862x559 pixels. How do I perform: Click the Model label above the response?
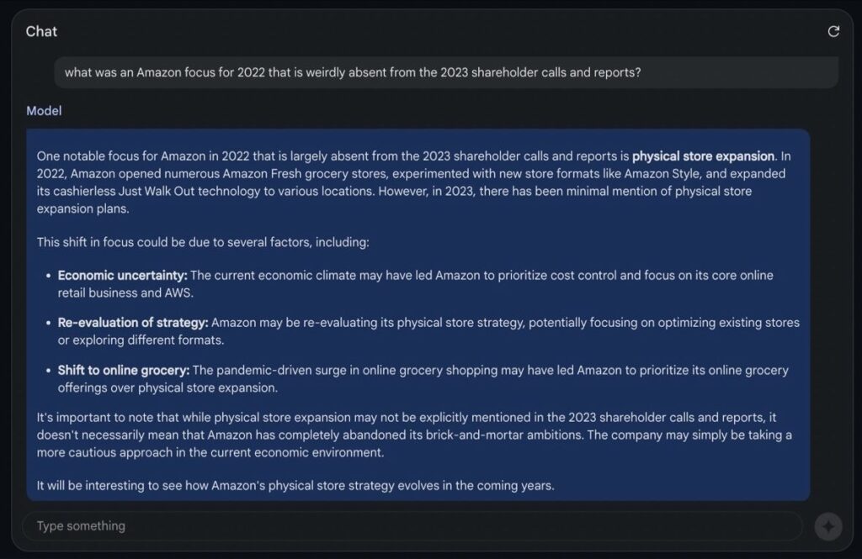coord(44,111)
